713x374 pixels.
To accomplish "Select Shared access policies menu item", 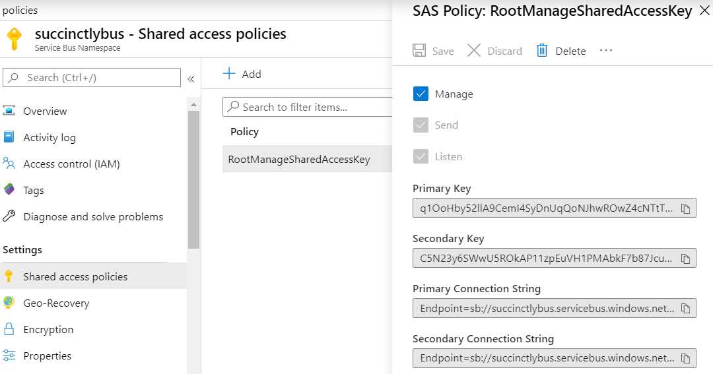I will pyautogui.click(x=93, y=276).
